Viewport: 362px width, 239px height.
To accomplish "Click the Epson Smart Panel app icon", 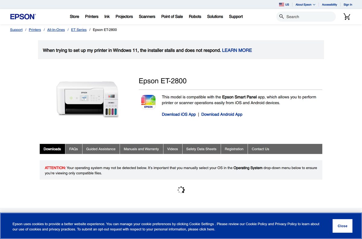I will pyautogui.click(x=148, y=102).
